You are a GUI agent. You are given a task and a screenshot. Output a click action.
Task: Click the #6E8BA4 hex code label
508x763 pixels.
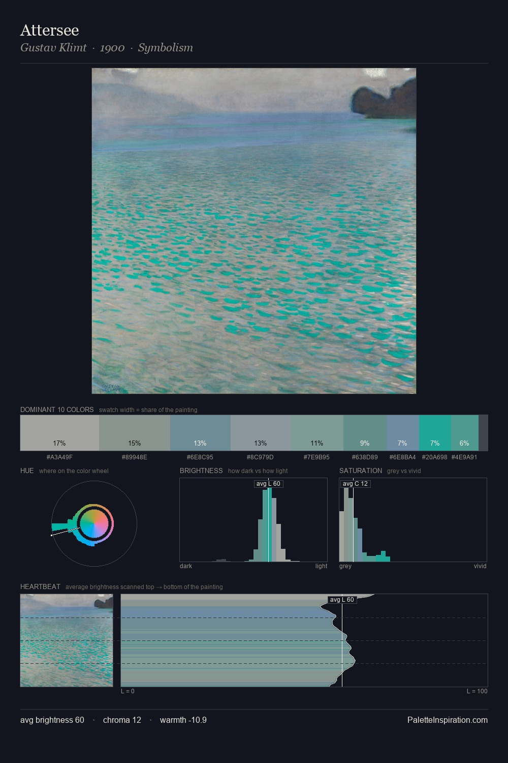[403, 457]
